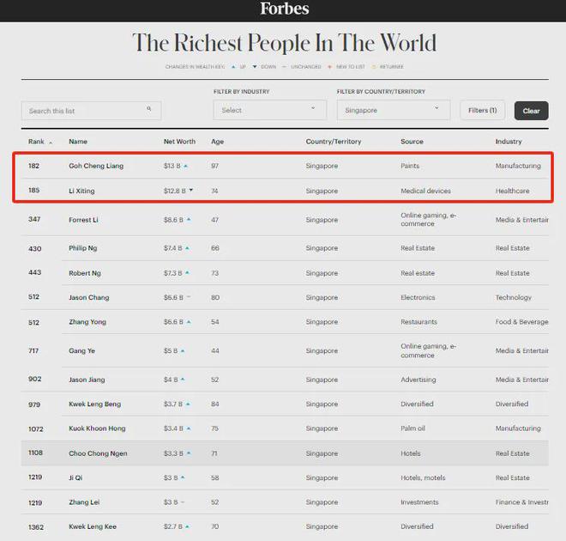Sort by the Net Worth column header

point(179,142)
